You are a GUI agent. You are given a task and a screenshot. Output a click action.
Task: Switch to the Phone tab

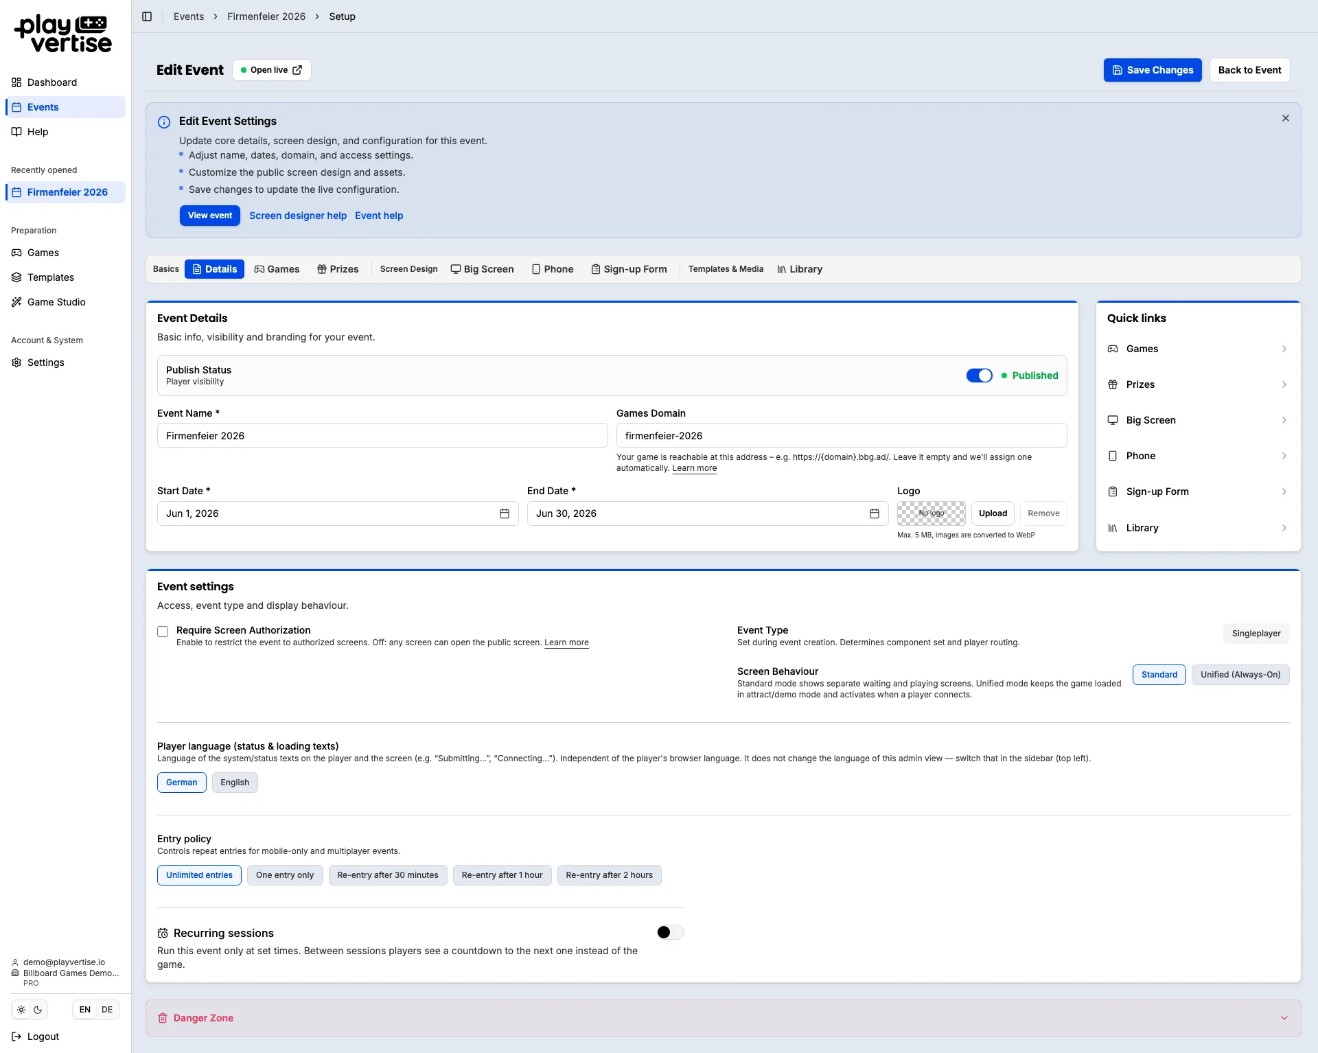tap(553, 269)
